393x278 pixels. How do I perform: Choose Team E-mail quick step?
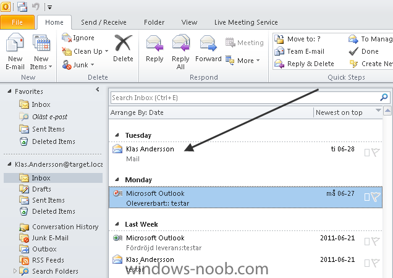pos(299,51)
